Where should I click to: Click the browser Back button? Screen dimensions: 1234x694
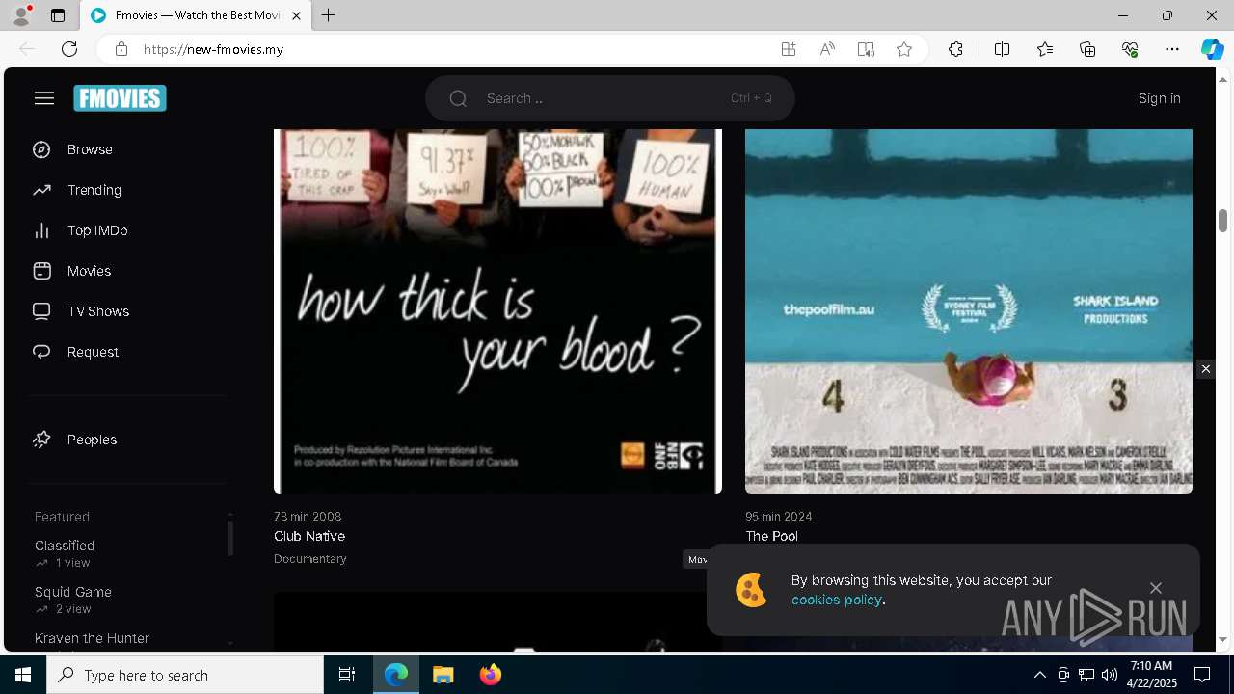point(27,49)
